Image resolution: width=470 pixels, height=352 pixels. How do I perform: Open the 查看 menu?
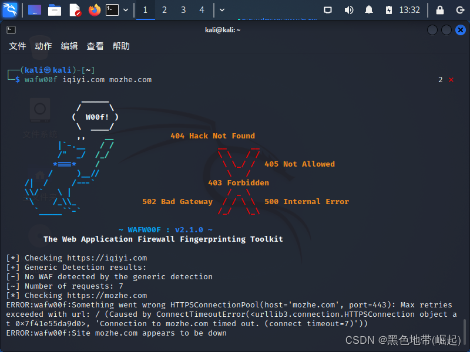[95, 46]
